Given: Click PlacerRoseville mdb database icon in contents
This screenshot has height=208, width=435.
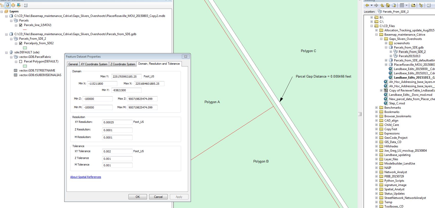Looking at the screenshot, I should tap(11, 16).
